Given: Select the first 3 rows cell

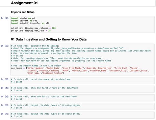Looking at the screenshot, I should (x=82, y=89).
